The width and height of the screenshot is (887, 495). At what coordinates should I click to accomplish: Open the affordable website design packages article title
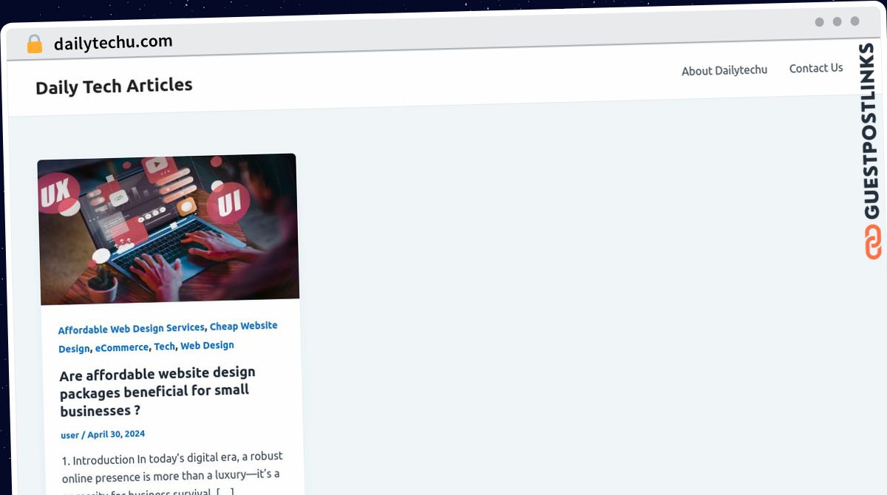(157, 392)
